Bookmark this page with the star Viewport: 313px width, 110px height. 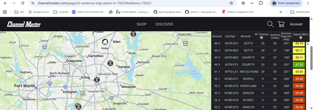tap(231, 3)
